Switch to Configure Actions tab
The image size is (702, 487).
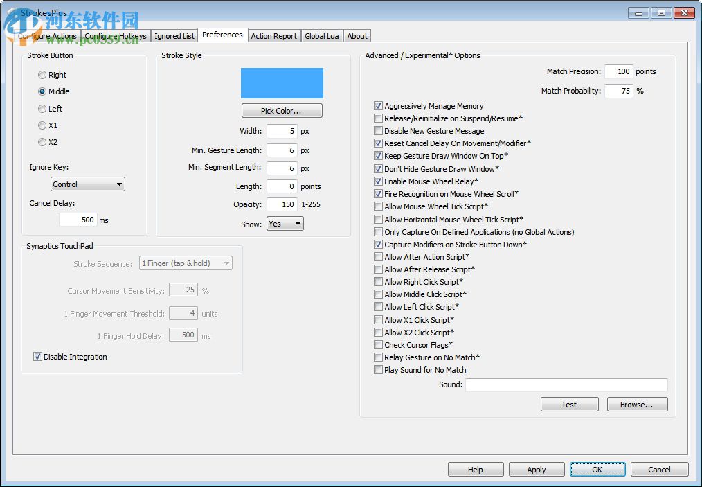[x=48, y=36]
